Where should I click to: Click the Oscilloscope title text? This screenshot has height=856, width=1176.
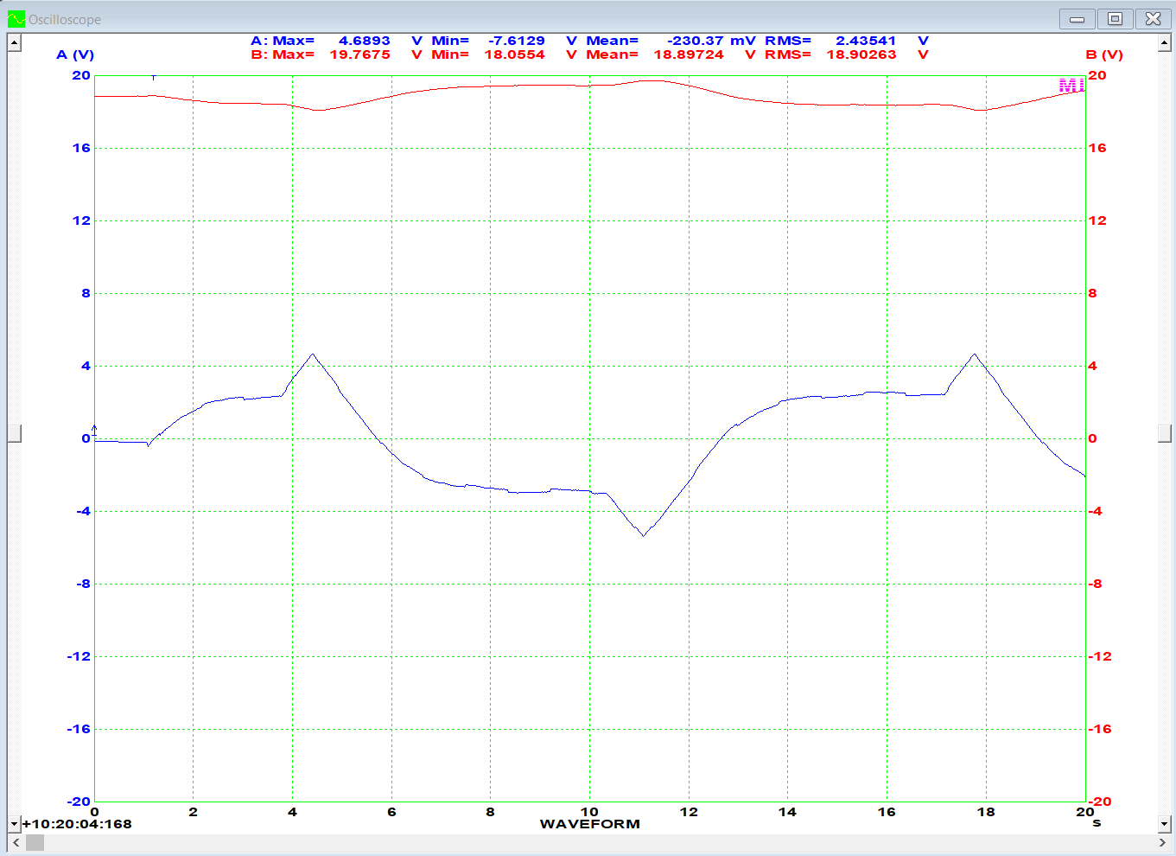coord(65,19)
